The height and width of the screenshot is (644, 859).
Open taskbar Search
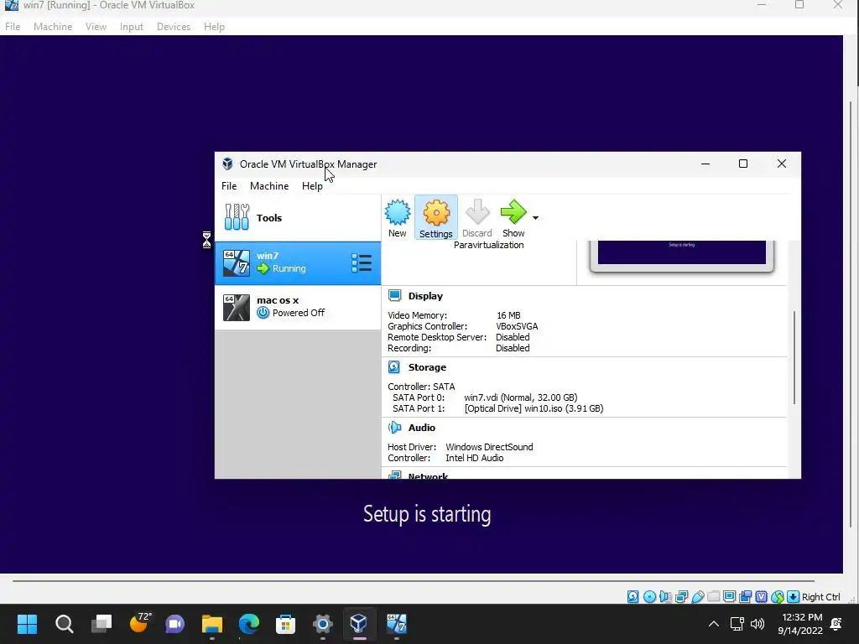64,624
